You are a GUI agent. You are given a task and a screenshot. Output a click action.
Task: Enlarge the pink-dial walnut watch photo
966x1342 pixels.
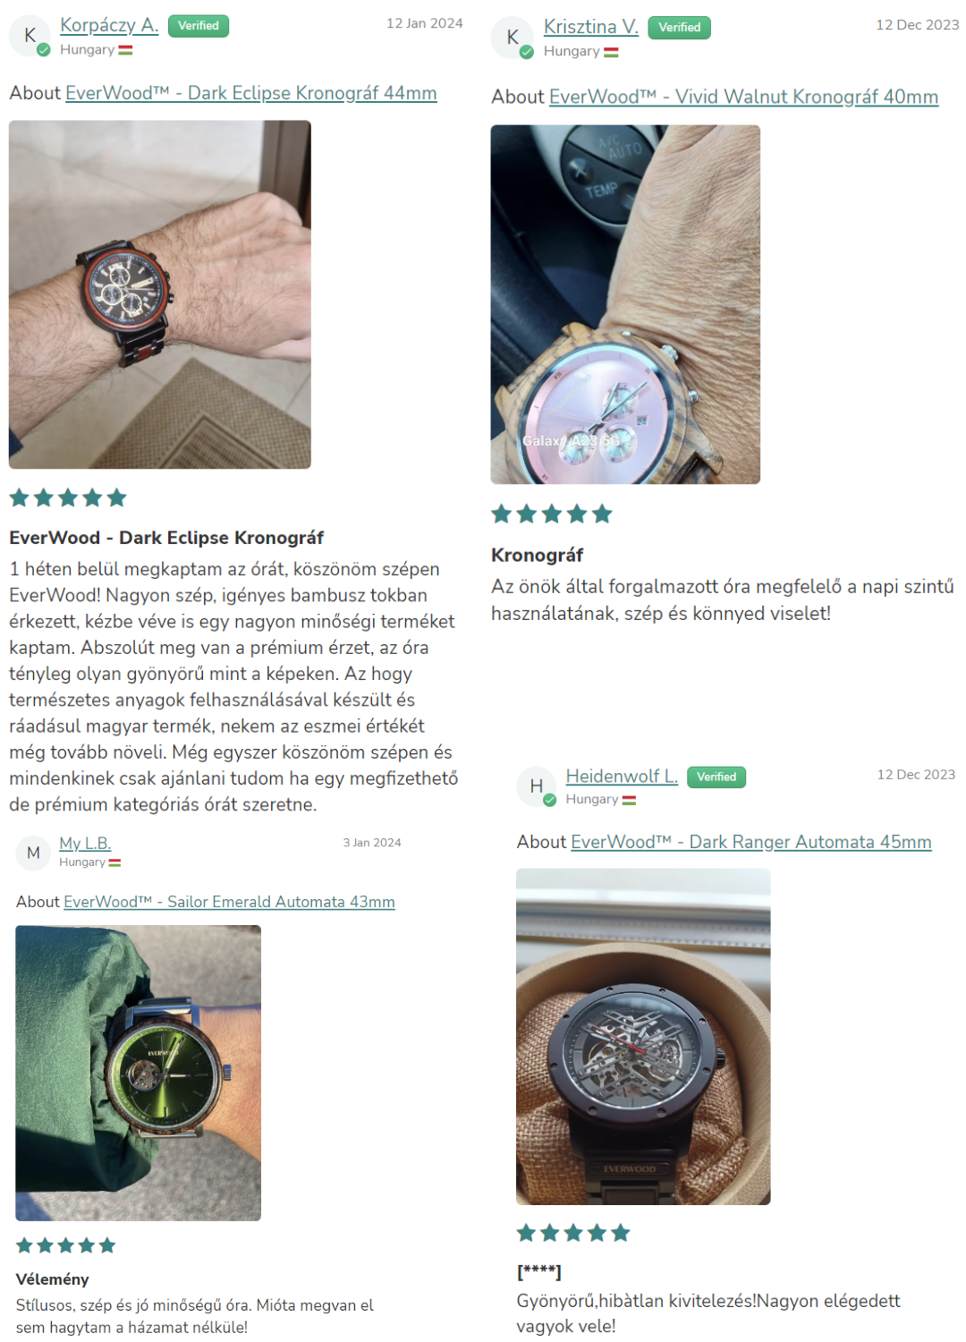click(x=625, y=304)
